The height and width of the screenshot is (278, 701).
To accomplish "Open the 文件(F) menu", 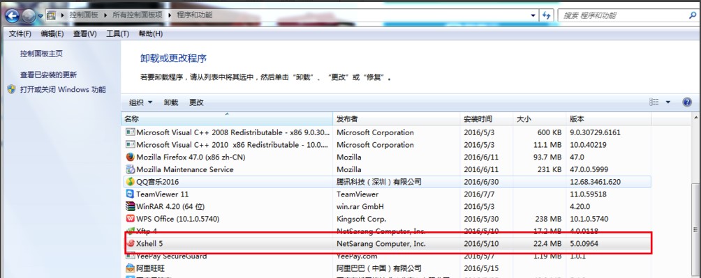I will click(20, 34).
